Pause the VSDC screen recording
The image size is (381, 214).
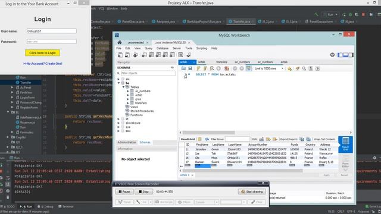coord(124,191)
